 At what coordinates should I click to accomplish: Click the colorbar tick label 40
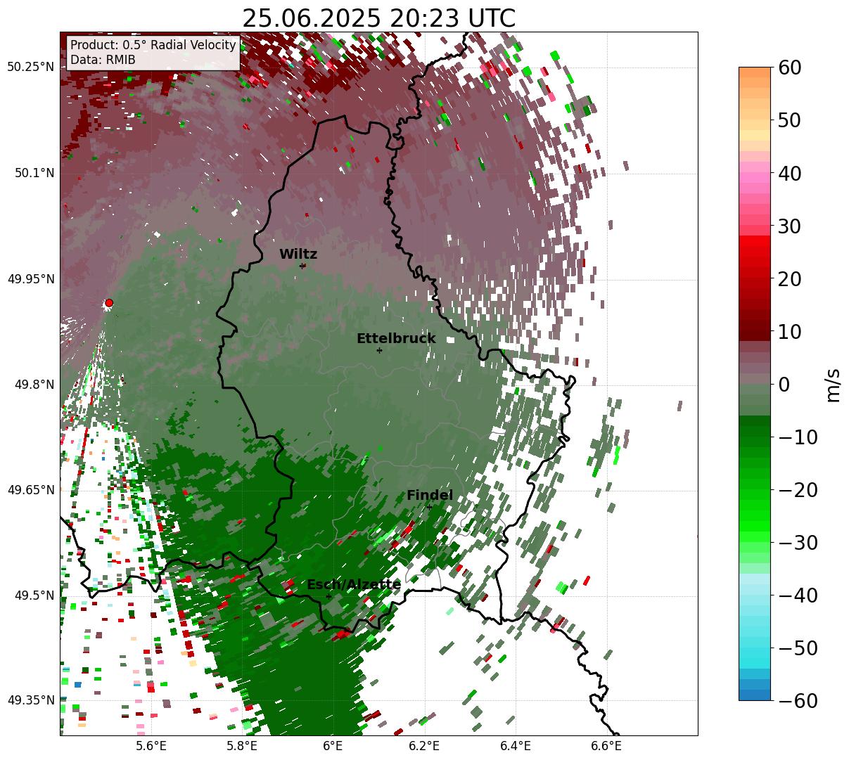tap(789, 173)
